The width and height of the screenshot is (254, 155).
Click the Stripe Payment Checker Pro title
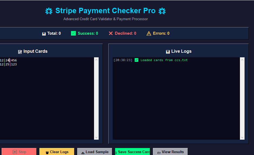(x=105, y=11)
